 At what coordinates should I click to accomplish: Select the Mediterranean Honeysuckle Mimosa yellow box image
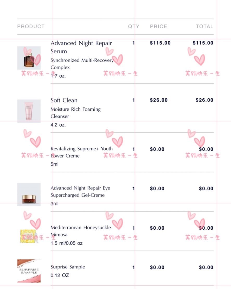[29, 236]
